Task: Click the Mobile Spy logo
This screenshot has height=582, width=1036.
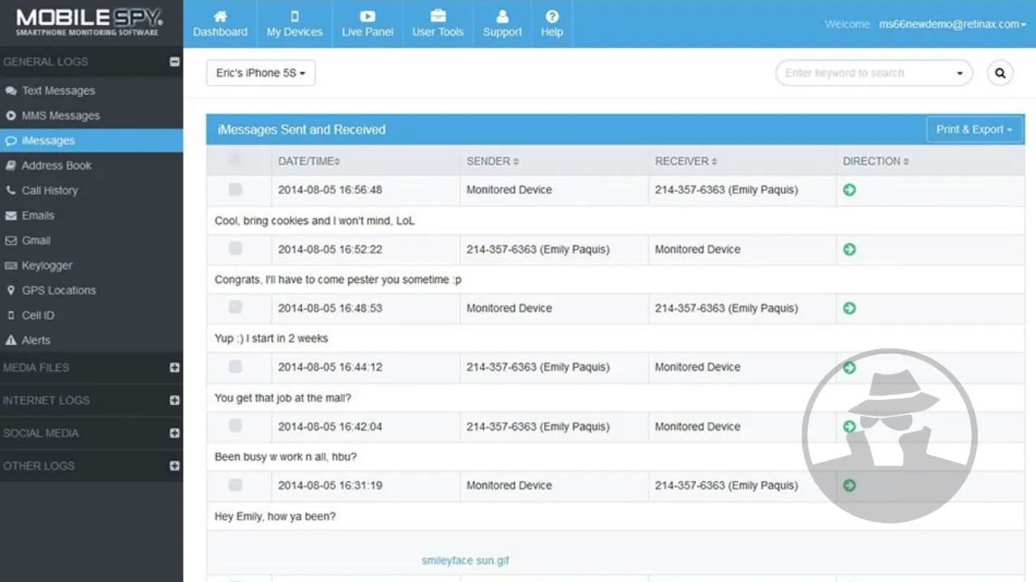Action: coord(89,23)
